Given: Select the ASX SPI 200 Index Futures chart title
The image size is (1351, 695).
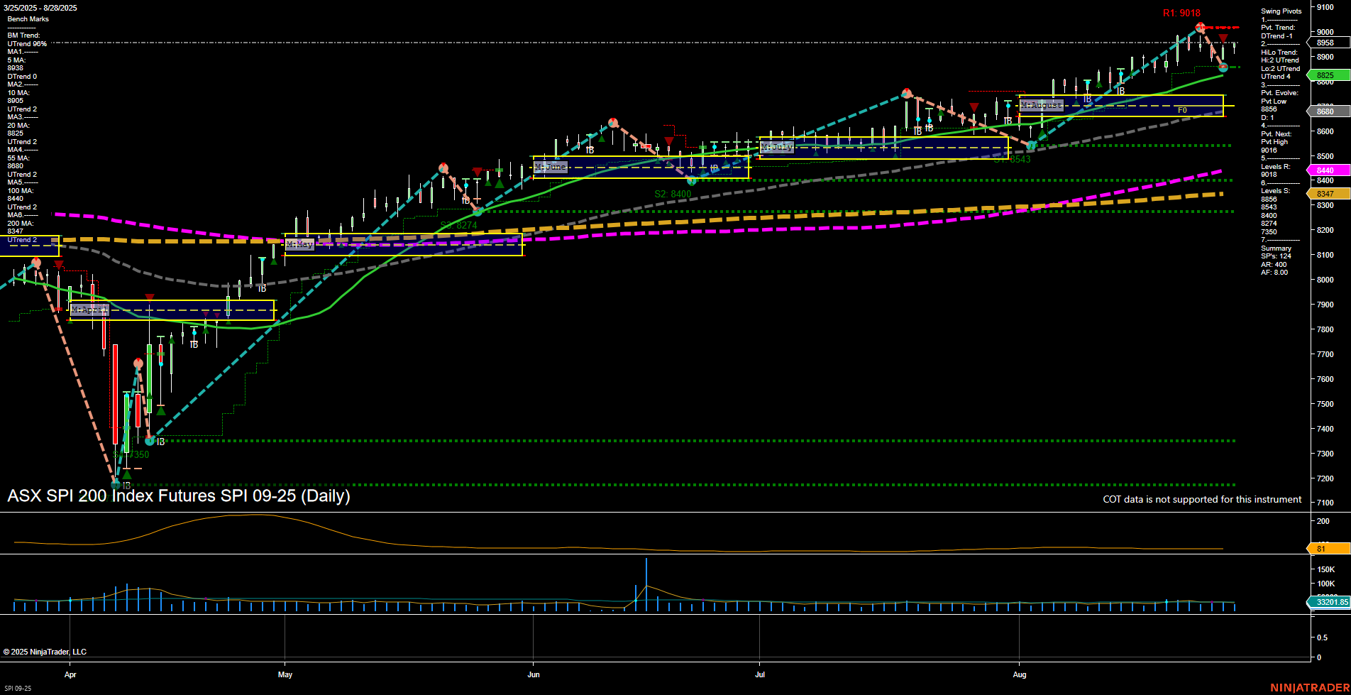Looking at the screenshot, I should coord(179,496).
